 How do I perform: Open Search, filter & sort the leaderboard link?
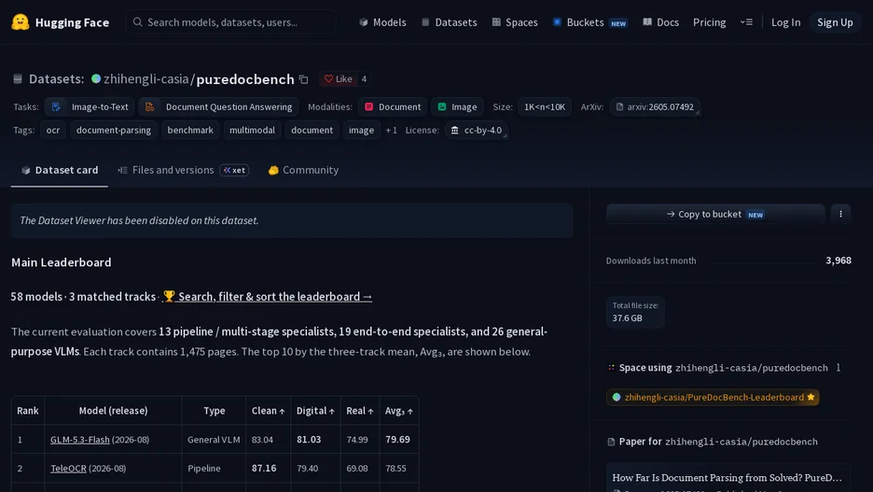pos(268,297)
